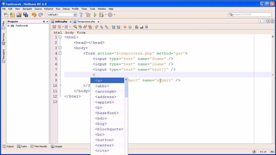Image resolution: width=276 pixels, height=155 pixels.
Task: Click the Find Selection magnifier icon
Action: pos(75,27)
